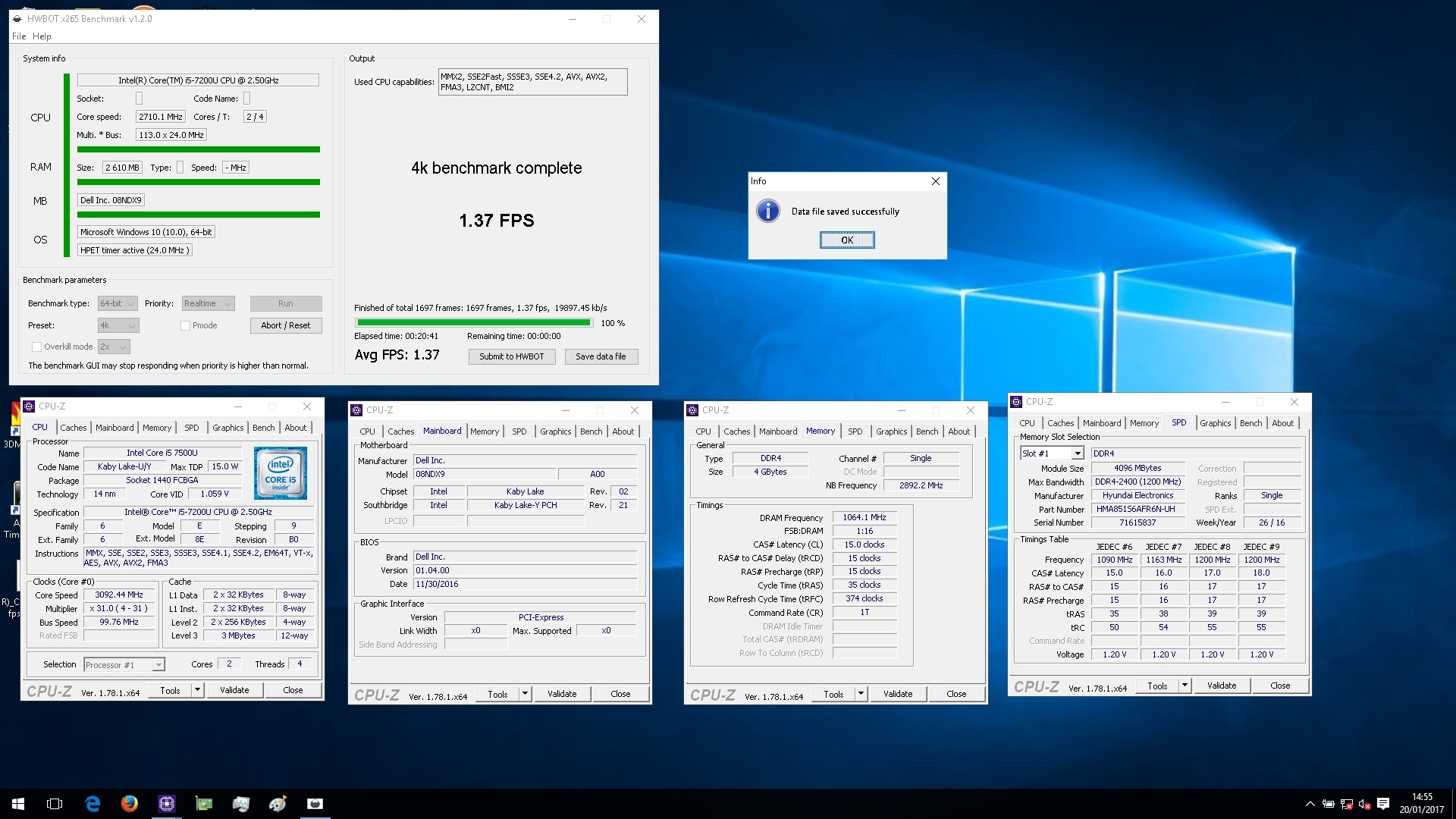Close the Info dialog with X
This screenshot has width=1456, height=819.
click(936, 181)
